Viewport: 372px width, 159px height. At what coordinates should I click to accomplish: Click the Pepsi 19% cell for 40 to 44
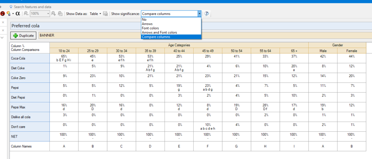tap(179, 88)
